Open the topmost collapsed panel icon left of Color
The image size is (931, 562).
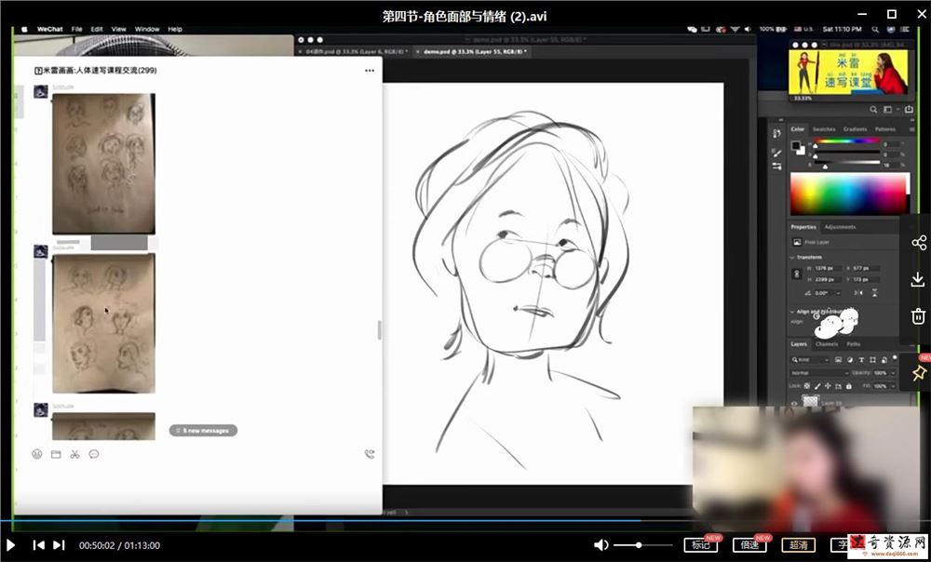776,134
